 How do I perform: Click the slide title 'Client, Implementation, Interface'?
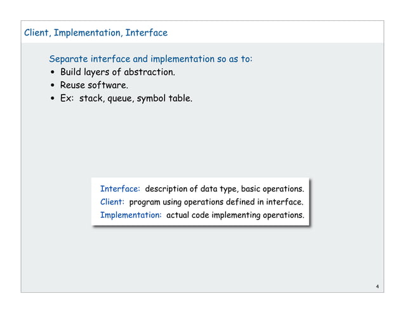click(x=96, y=33)
